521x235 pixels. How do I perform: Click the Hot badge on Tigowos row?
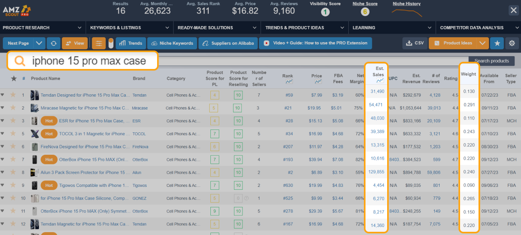pyautogui.click(x=49, y=185)
